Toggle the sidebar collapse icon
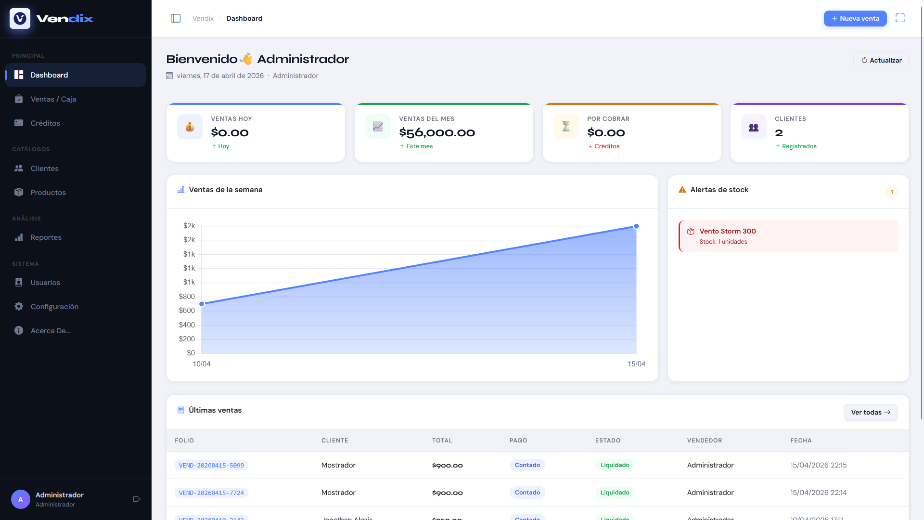Screen dimensions: 924x520 pos(176,18)
